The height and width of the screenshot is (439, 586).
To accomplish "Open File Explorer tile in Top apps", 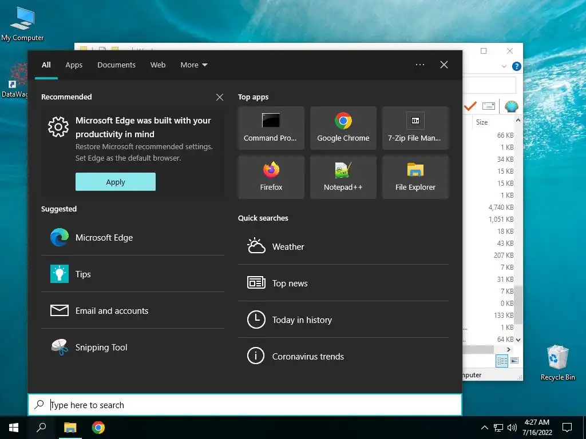I will pyautogui.click(x=415, y=177).
